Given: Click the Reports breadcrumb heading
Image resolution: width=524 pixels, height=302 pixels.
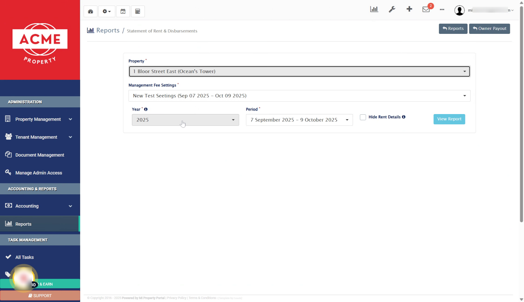Looking at the screenshot, I should pos(108,30).
